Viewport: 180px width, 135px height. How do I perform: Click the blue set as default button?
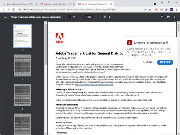165,62
